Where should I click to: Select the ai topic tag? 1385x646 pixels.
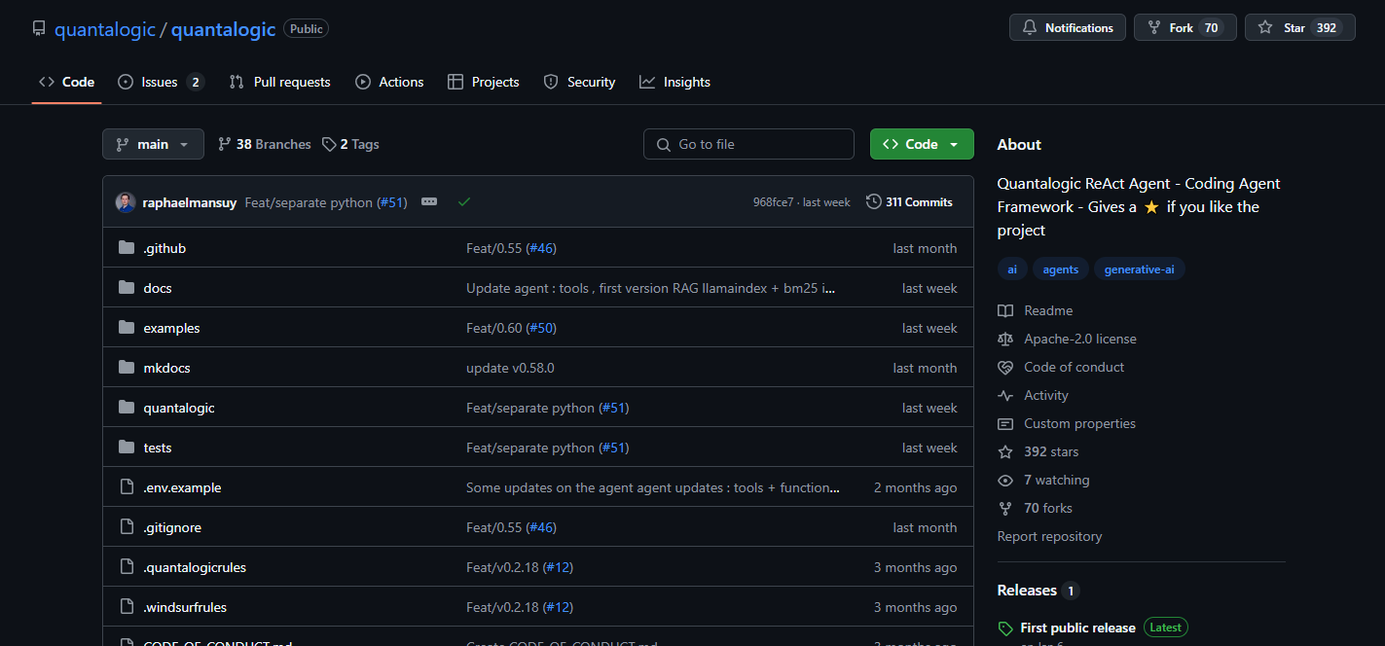pos(1012,269)
